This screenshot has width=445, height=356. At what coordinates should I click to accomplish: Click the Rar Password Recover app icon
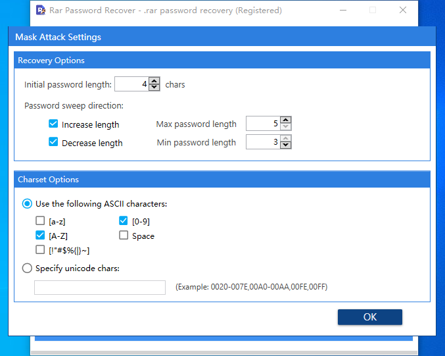[x=41, y=11]
